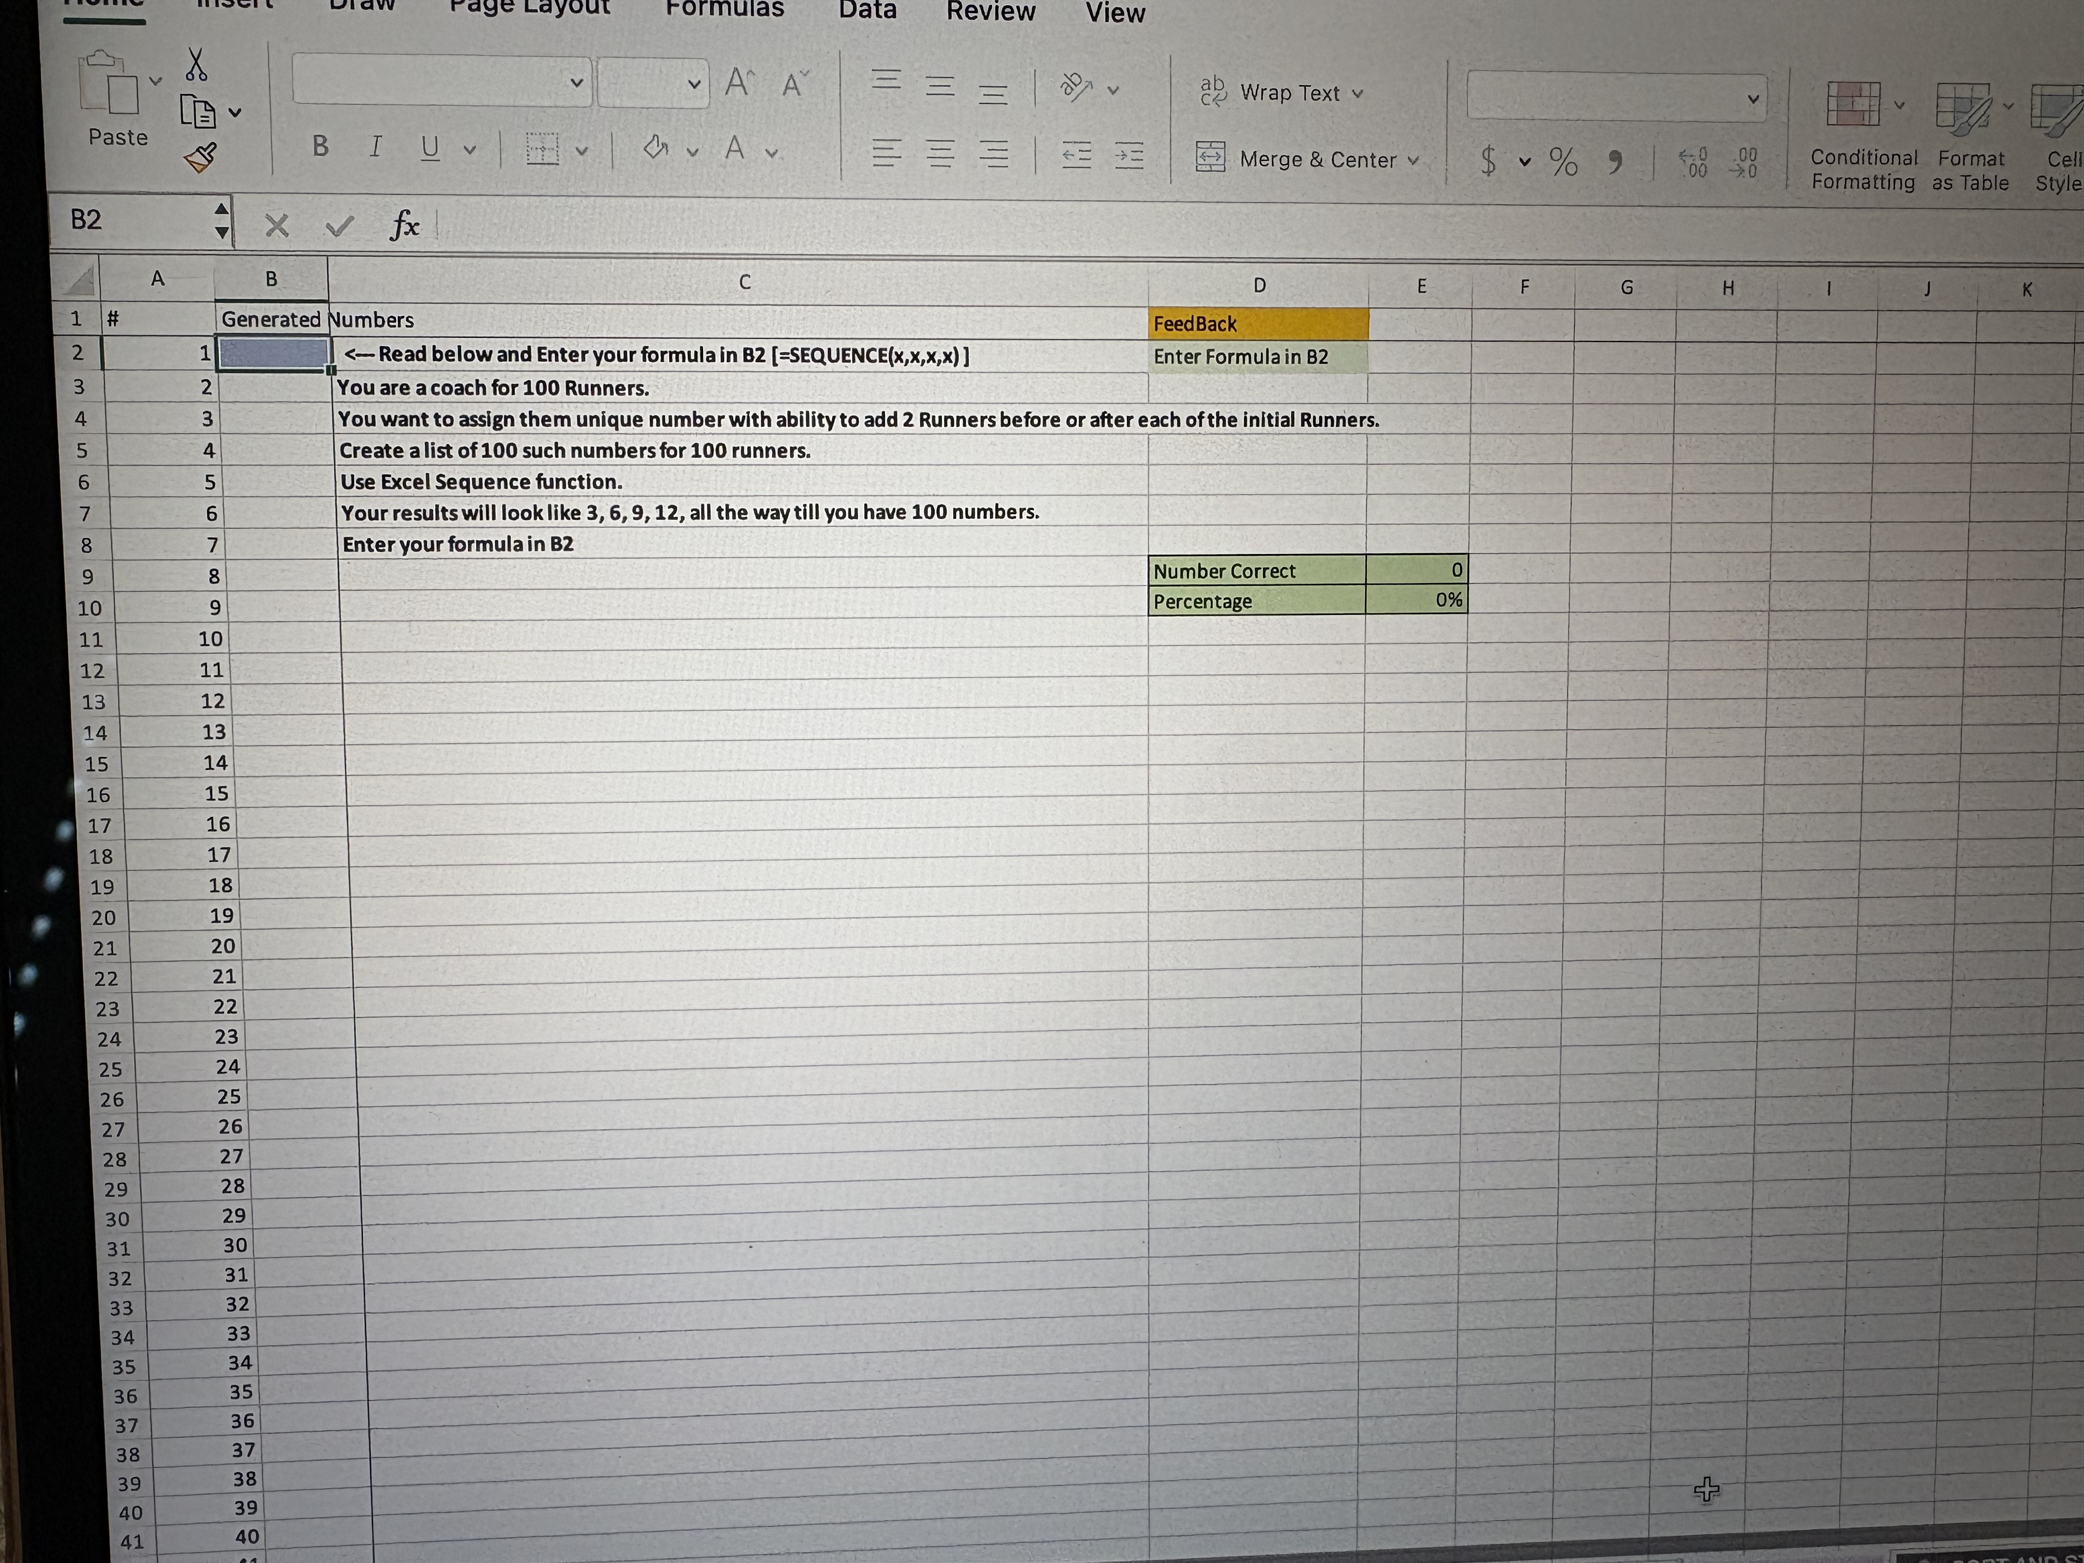Toggle Bold formatting
The width and height of the screenshot is (2084, 1563).
click(320, 146)
